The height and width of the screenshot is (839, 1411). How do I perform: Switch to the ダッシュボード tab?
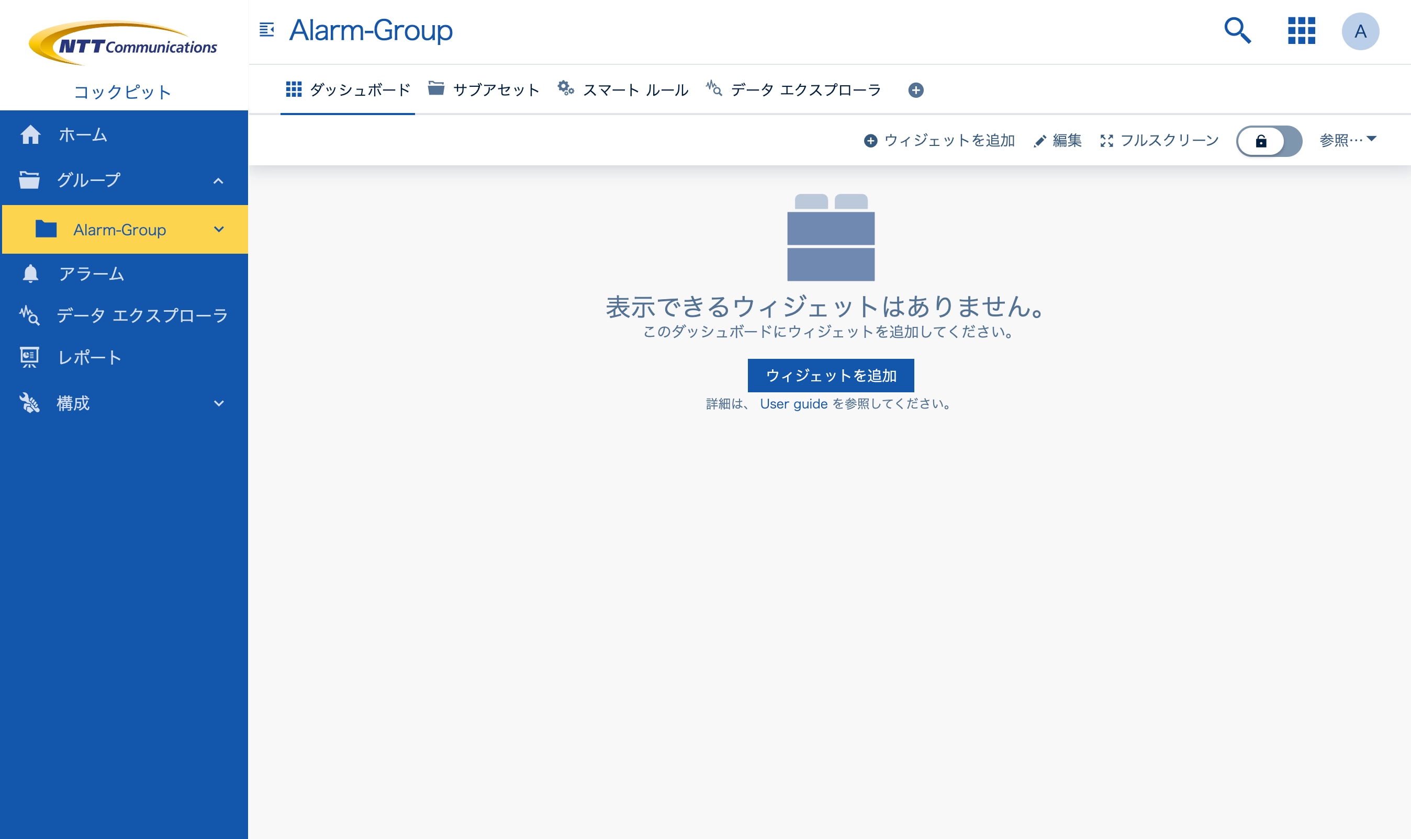click(x=348, y=90)
